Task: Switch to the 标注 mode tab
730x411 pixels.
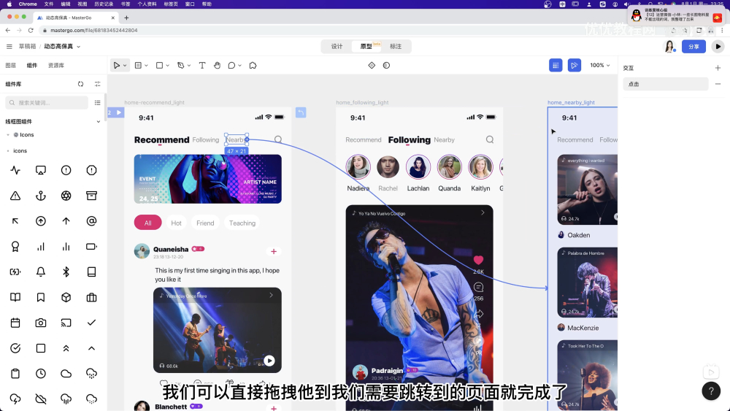Action: click(x=396, y=47)
